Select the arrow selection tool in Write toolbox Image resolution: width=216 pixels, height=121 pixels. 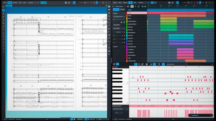click(x=4, y=10)
